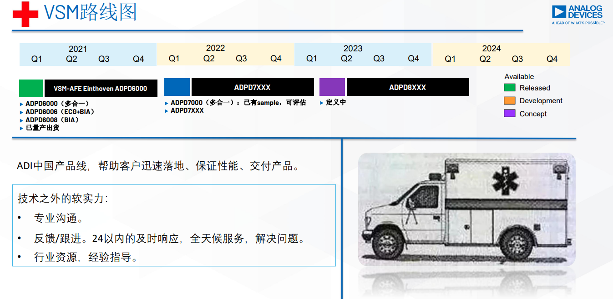The width and height of the screenshot is (613, 299).
Task: Select Q3 under 2024
Action: (517, 59)
